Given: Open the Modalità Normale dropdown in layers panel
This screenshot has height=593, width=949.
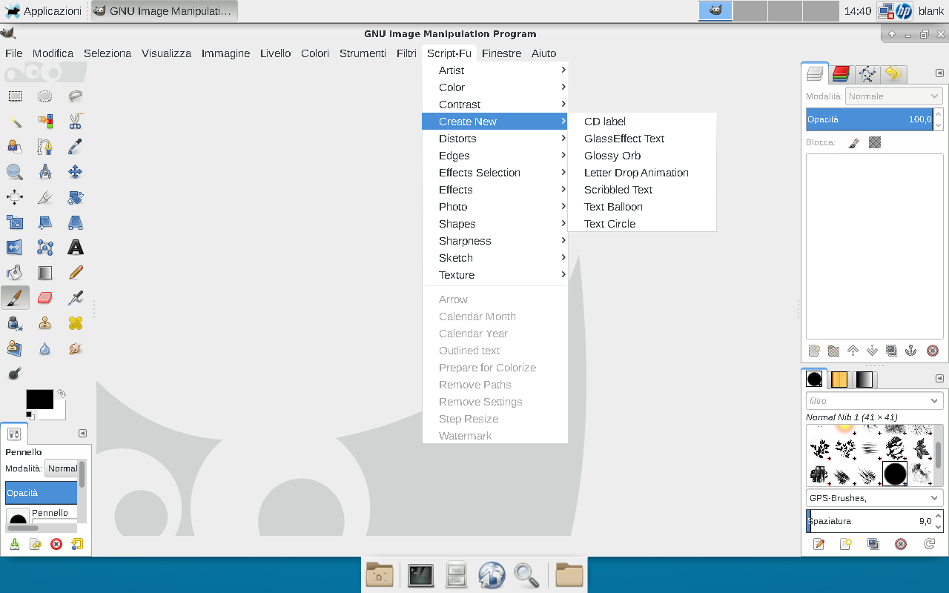Looking at the screenshot, I should 894,96.
